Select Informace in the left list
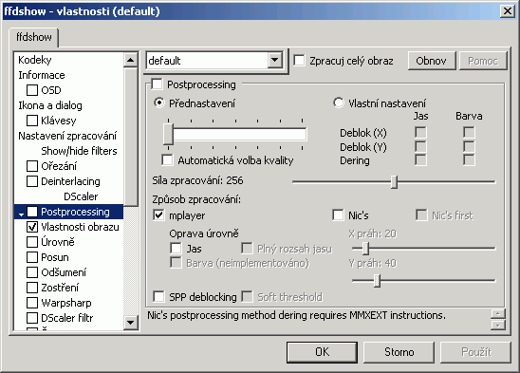The width and height of the screenshot is (520, 373). pos(42,75)
